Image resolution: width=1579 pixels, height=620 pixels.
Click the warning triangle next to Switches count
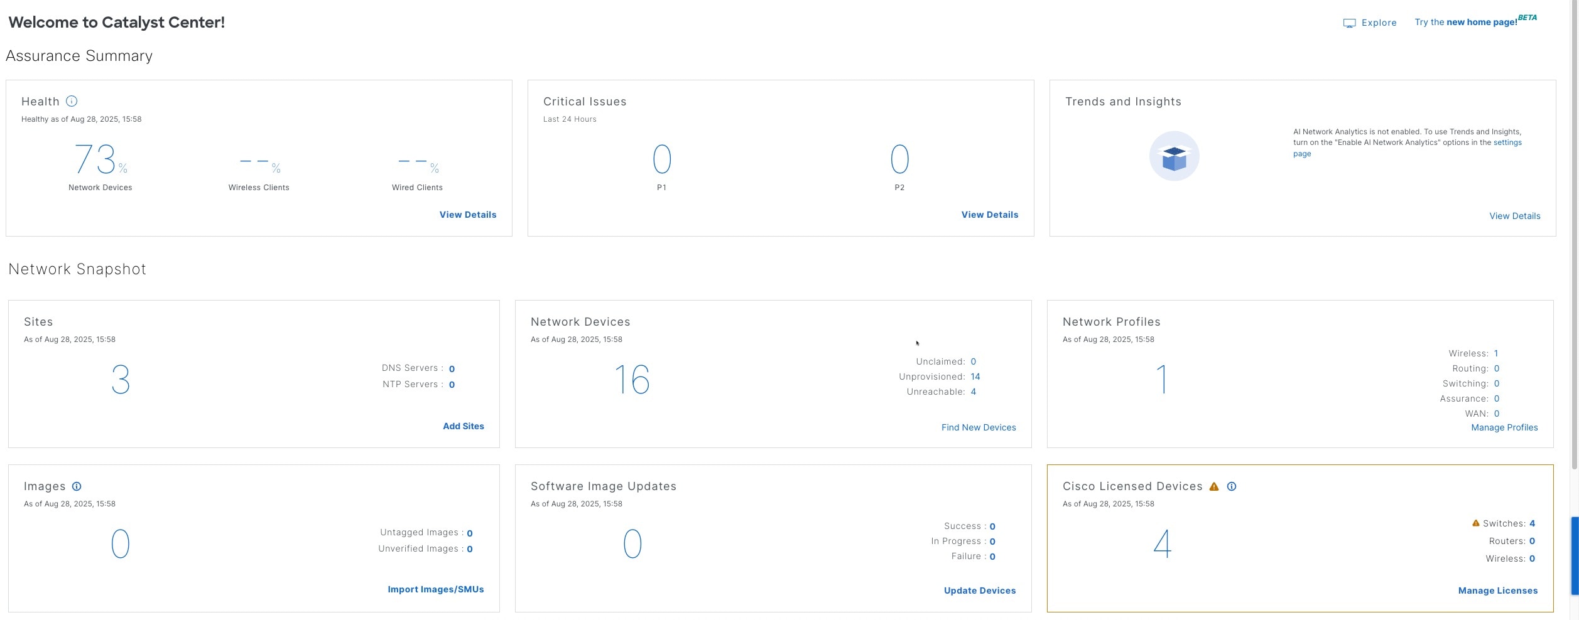[1475, 523]
